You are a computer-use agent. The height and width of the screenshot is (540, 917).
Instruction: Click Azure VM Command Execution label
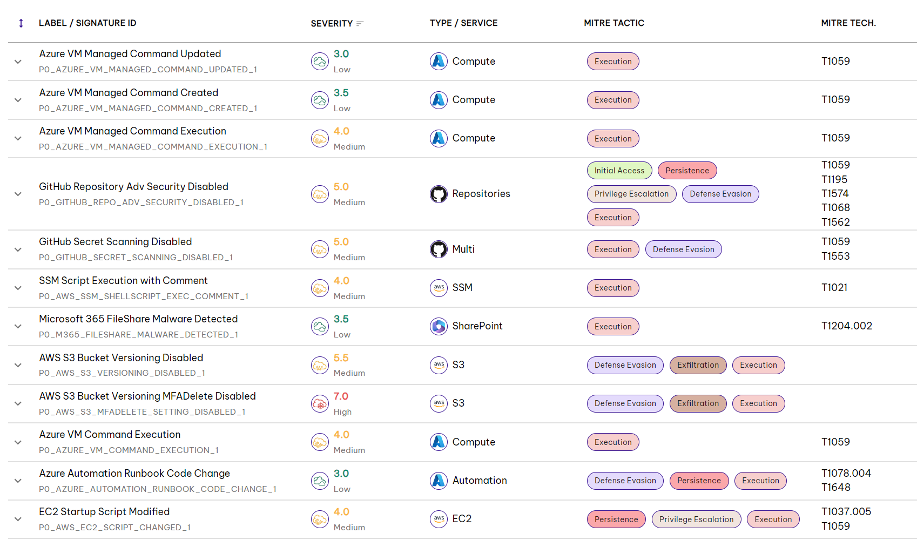110,435
